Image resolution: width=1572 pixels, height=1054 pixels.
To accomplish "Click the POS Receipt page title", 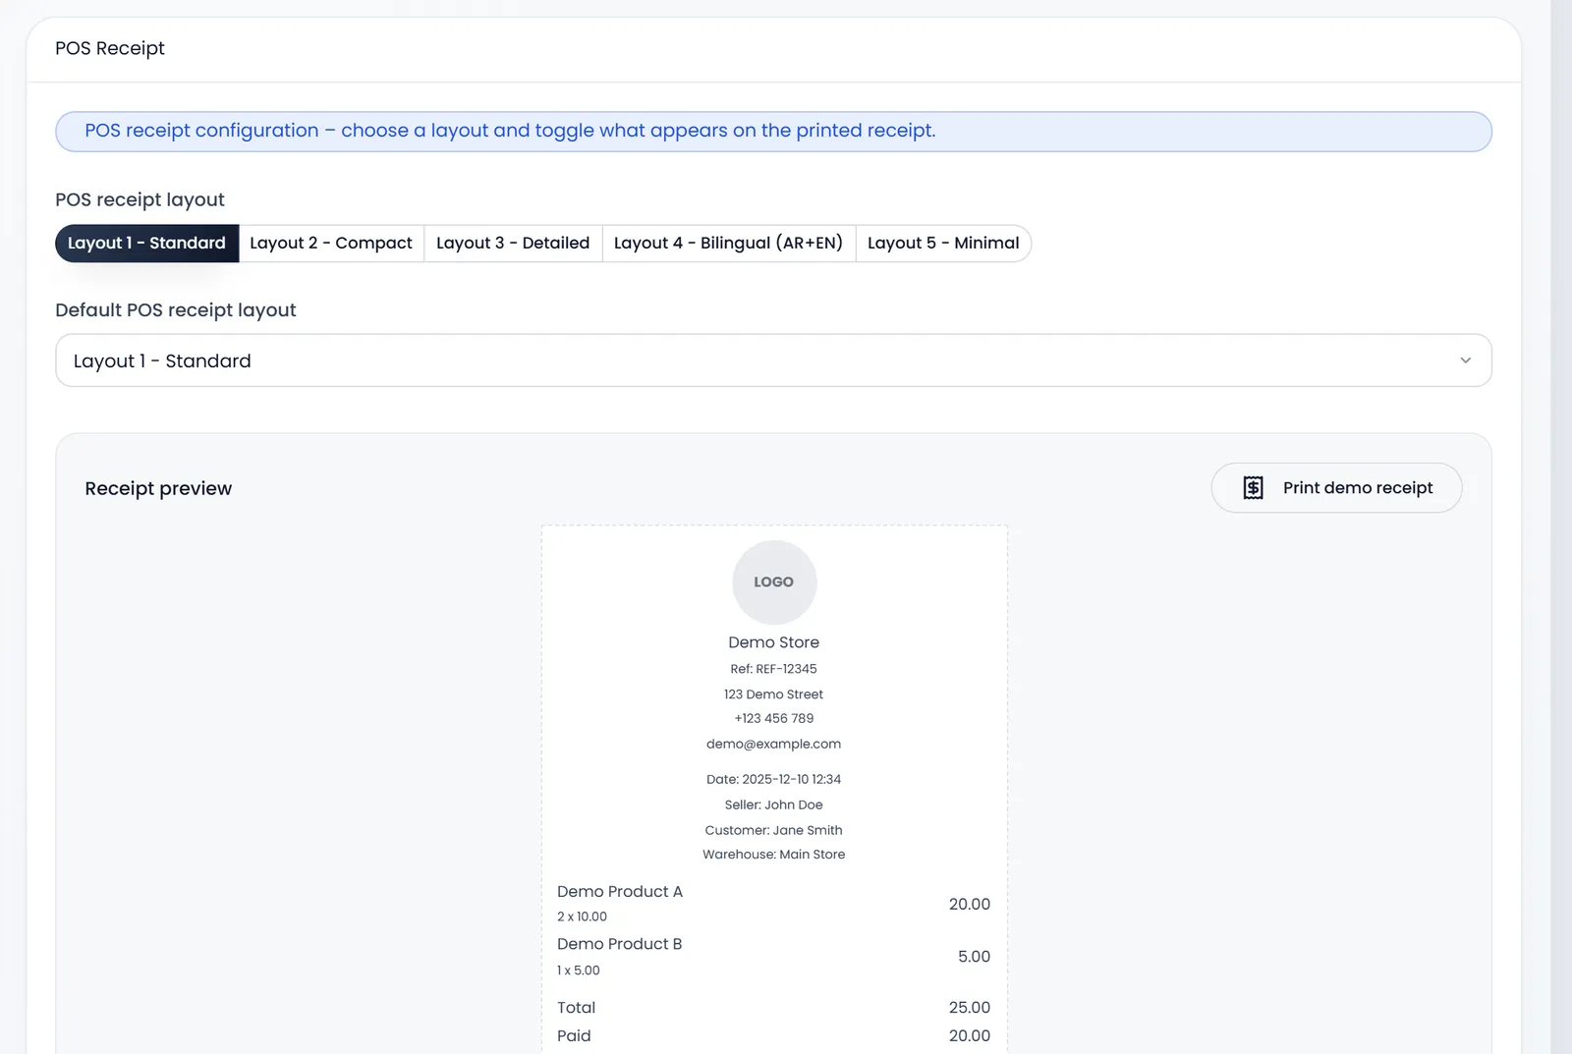I will 110,48.
